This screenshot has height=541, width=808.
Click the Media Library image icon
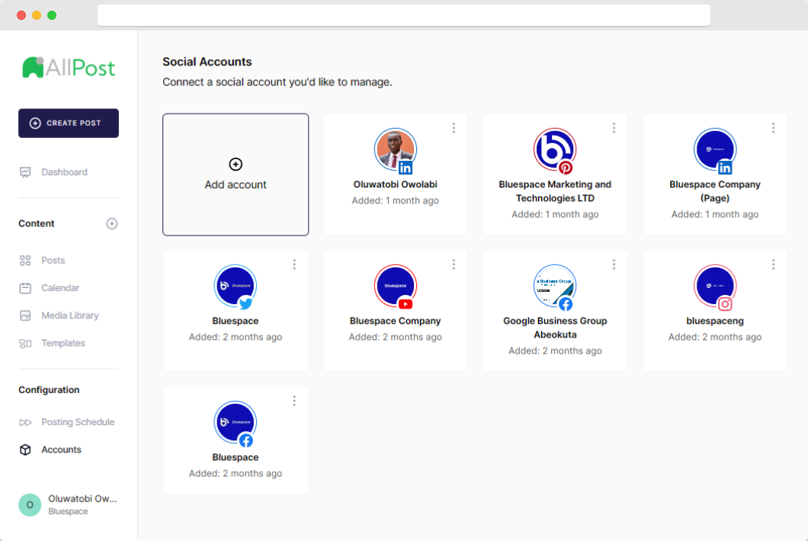25,315
